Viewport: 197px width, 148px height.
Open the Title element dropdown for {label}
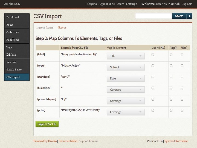[x=126, y=56]
